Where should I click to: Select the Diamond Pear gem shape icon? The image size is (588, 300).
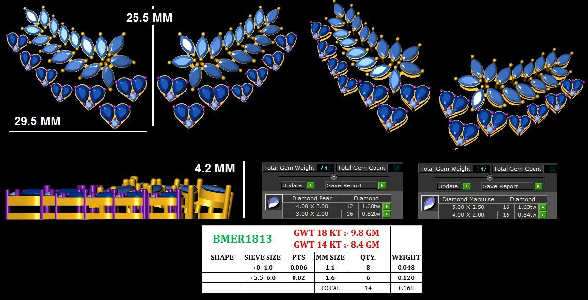point(273,202)
